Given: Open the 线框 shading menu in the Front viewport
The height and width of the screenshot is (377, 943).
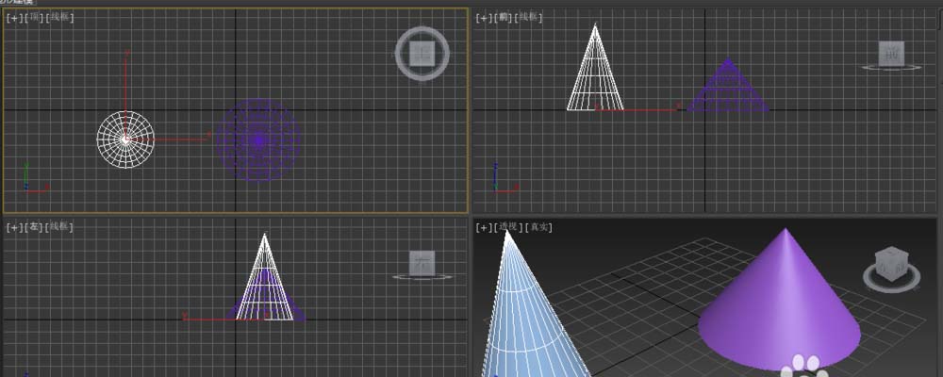Looking at the screenshot, I should pos(530,18).
